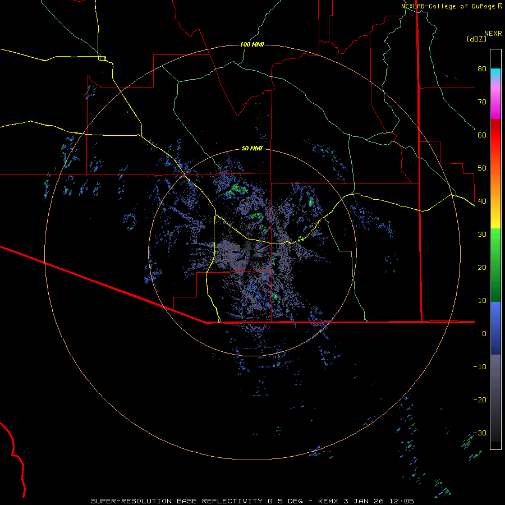
Task: Click the 100 NMI range ring label
Action: point(252,44)
